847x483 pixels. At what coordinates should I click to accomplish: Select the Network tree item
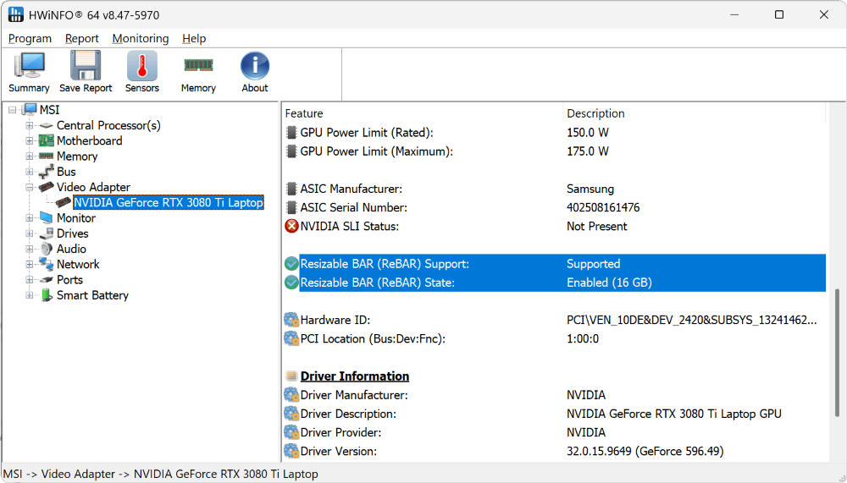point(78,265)
